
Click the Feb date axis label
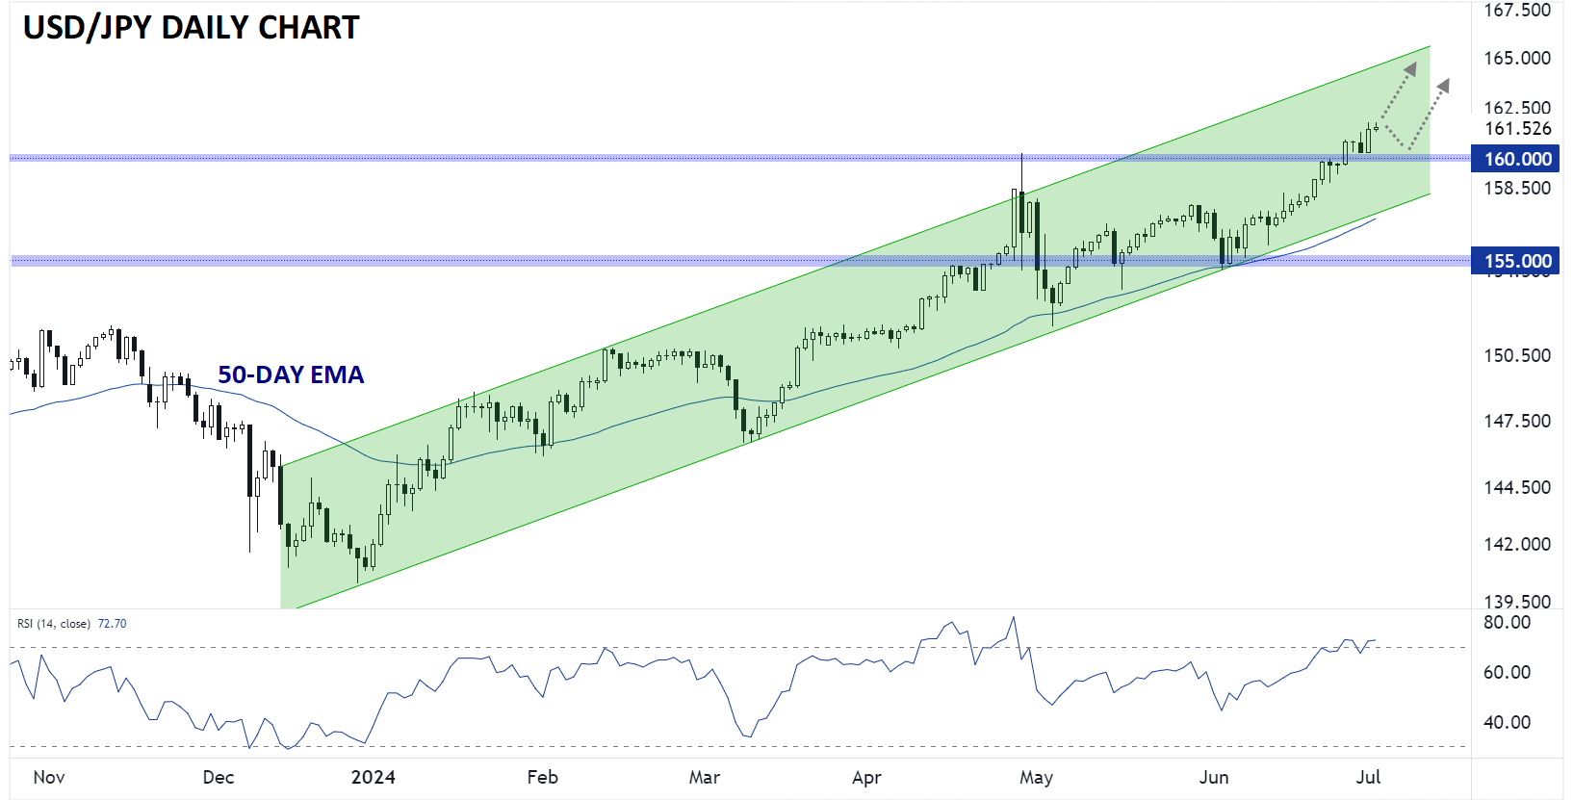pos(543,777)
